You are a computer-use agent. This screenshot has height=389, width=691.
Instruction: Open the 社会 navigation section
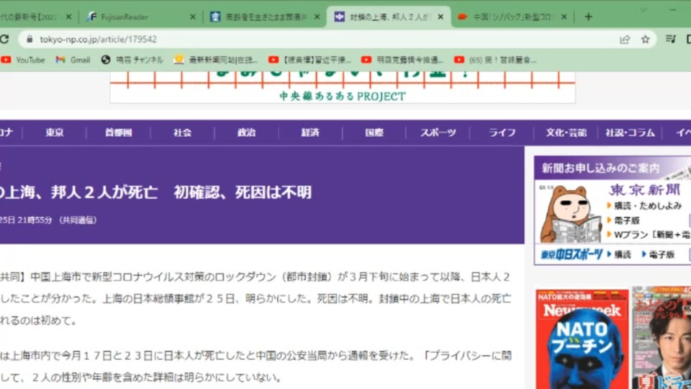[x=182, y=133]
